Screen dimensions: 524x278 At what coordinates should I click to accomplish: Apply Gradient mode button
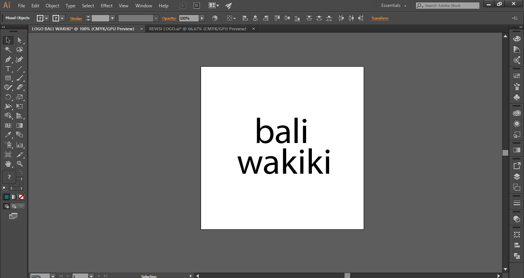[x=14, y=197]
